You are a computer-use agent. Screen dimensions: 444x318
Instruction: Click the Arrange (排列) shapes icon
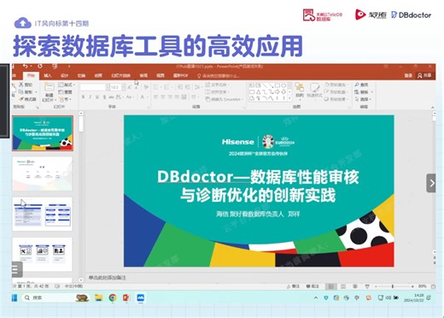coord(299,87)
